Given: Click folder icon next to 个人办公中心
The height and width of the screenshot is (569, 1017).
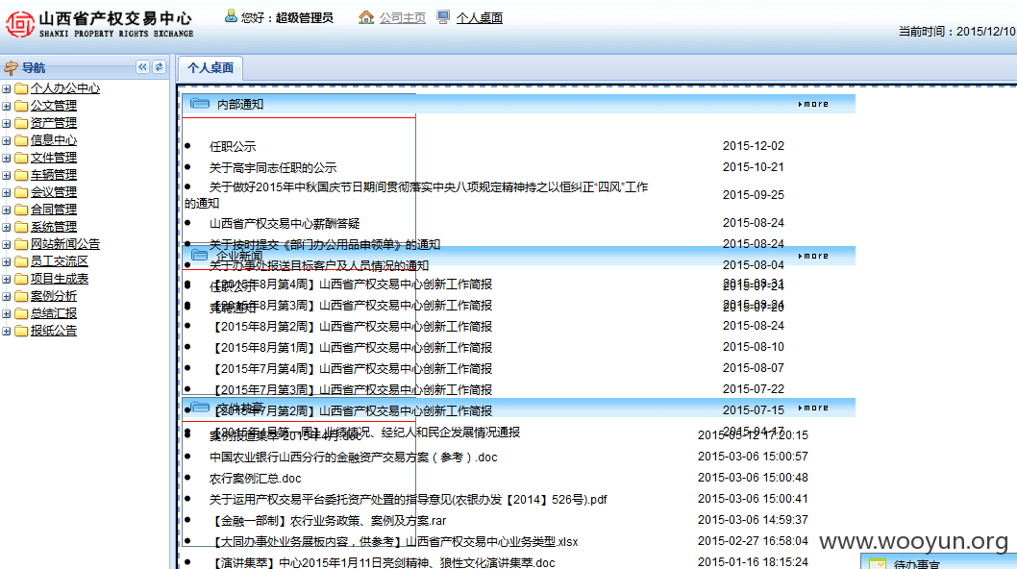Looking at the screenshot, I should pyautogui.click(x=21, y=88).
